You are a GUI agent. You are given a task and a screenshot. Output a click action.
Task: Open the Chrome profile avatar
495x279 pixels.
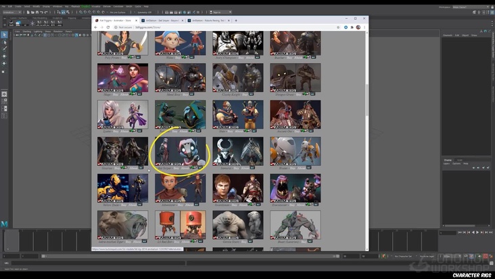tap(358, 27)
